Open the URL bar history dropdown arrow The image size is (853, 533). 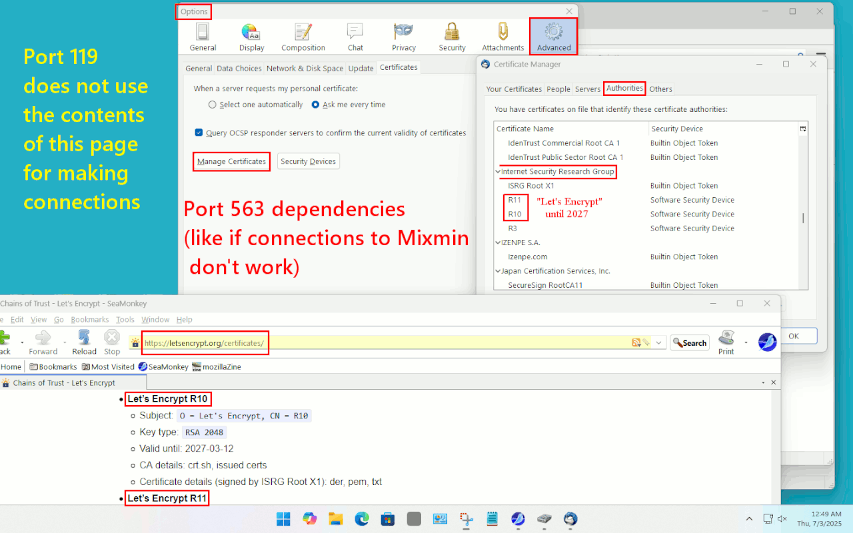pyautogui.click(x=659, y=342)
